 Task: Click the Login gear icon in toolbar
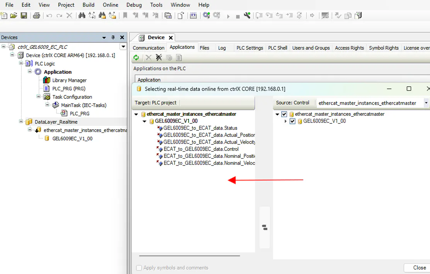pos(206,15)
